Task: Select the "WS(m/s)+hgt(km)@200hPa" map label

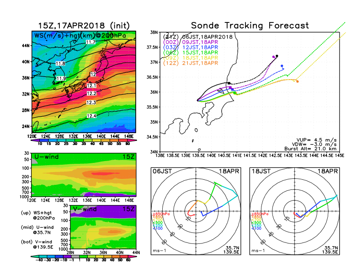Action: click(x=80, y=36)
